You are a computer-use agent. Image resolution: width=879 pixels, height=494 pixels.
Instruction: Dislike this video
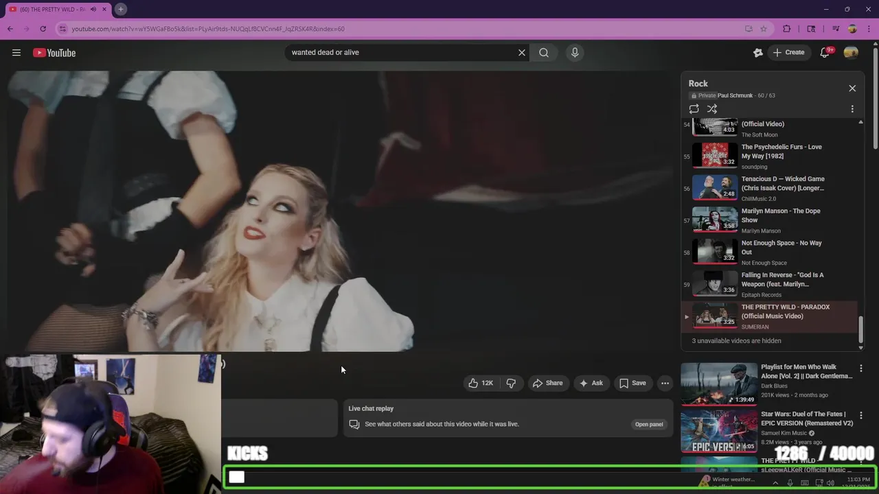pyautogui.click(x=511, y=383)
